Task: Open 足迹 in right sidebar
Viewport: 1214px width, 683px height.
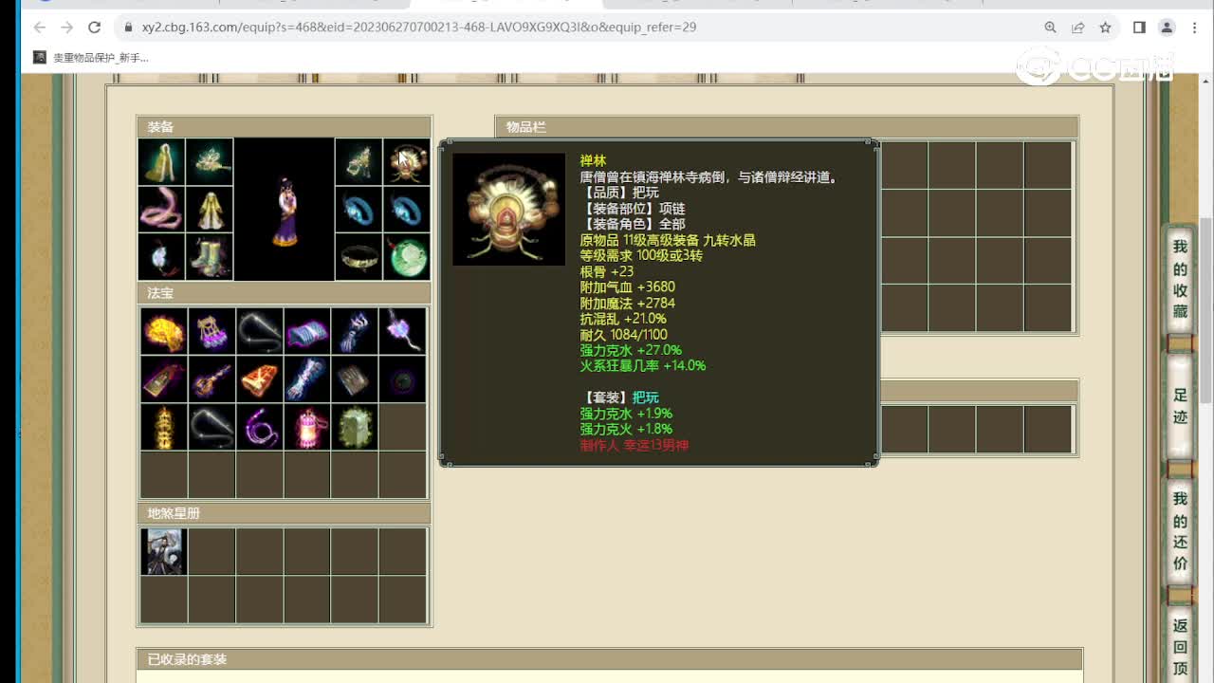Action: (x=1180, y=406)
